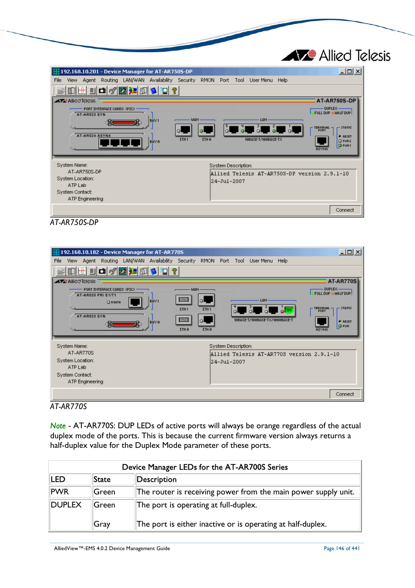Click the 'ATP Engineering' contact in AT-AR750S-DP window
Screen dimensions: 415x588
[85, 199]
